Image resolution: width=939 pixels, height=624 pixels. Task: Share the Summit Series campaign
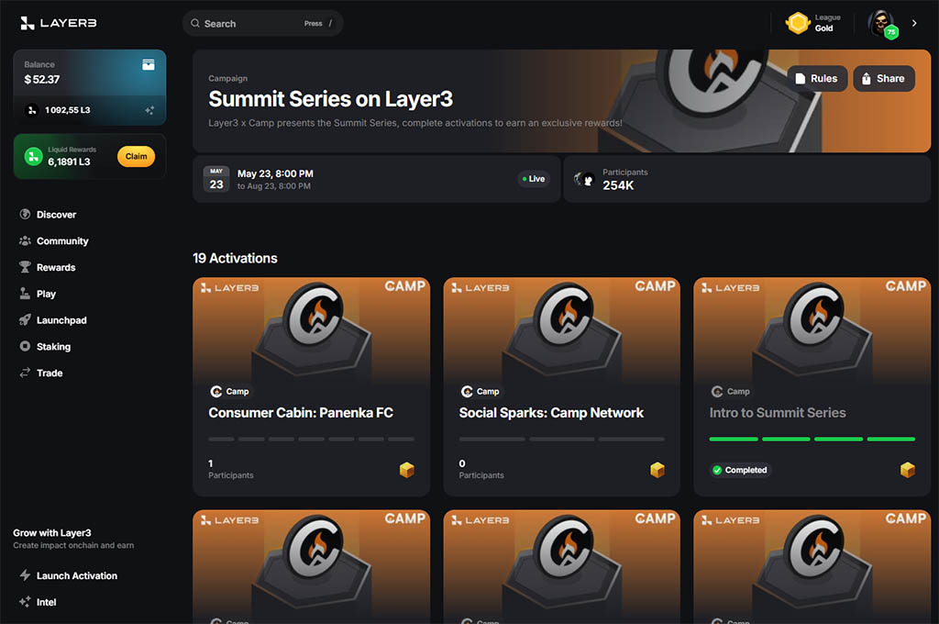883,79
